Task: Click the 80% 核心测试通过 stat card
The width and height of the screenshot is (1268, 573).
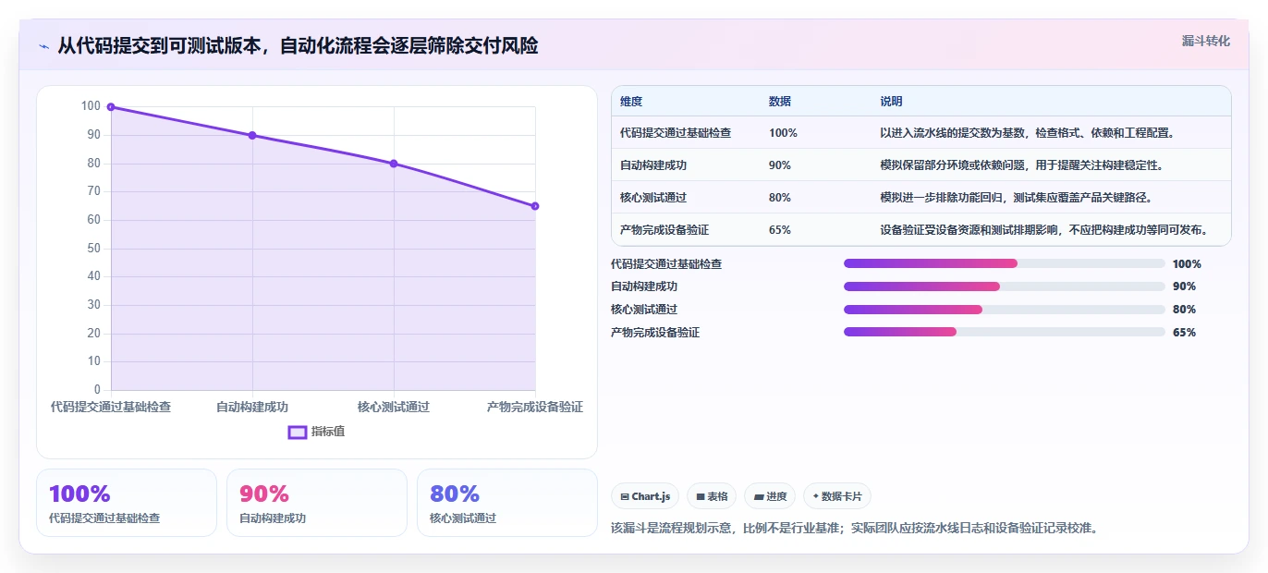Action: [x=507, y=503]
